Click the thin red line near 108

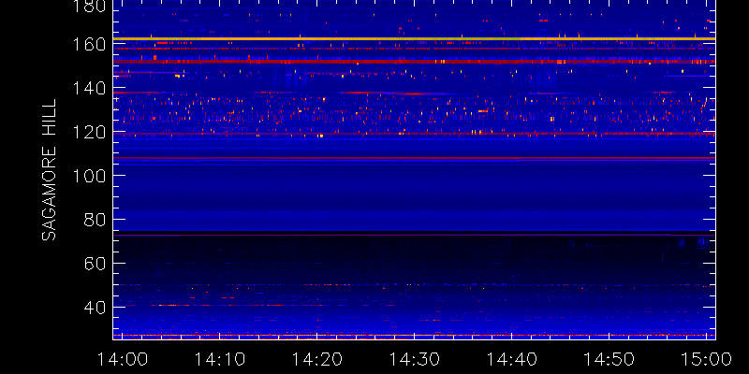tap(414, 157)
